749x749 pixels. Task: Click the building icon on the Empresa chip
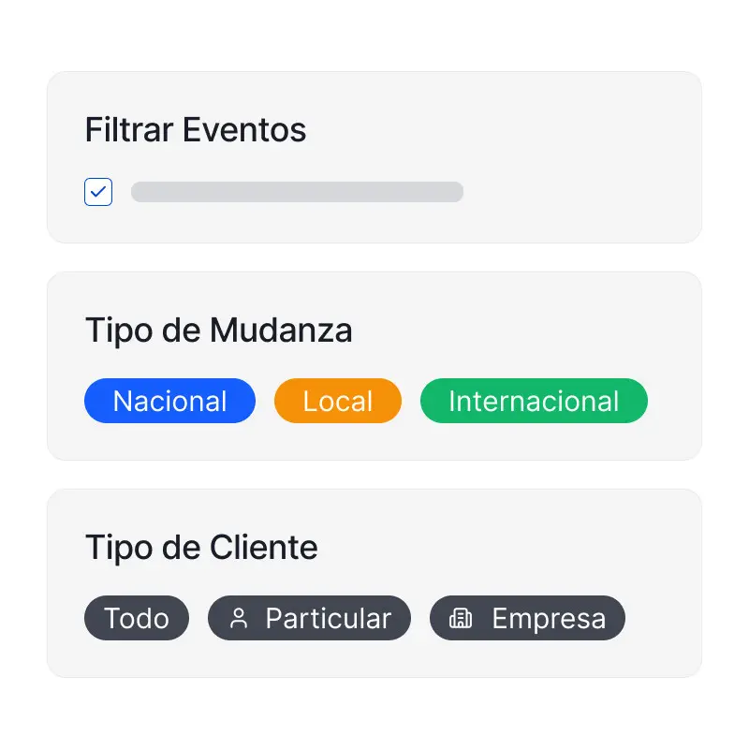[461, 617]
